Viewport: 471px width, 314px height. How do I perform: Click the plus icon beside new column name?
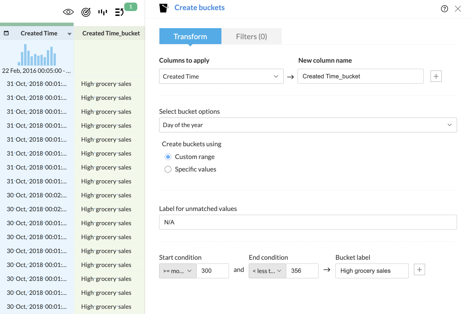tap(436, 76)
